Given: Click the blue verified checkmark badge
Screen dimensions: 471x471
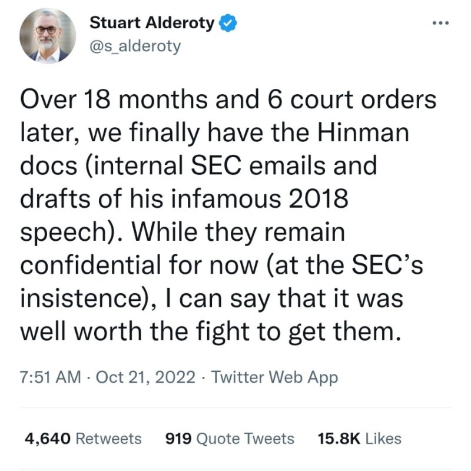Looking at the screenshot, I should click(x=229, y=23).
